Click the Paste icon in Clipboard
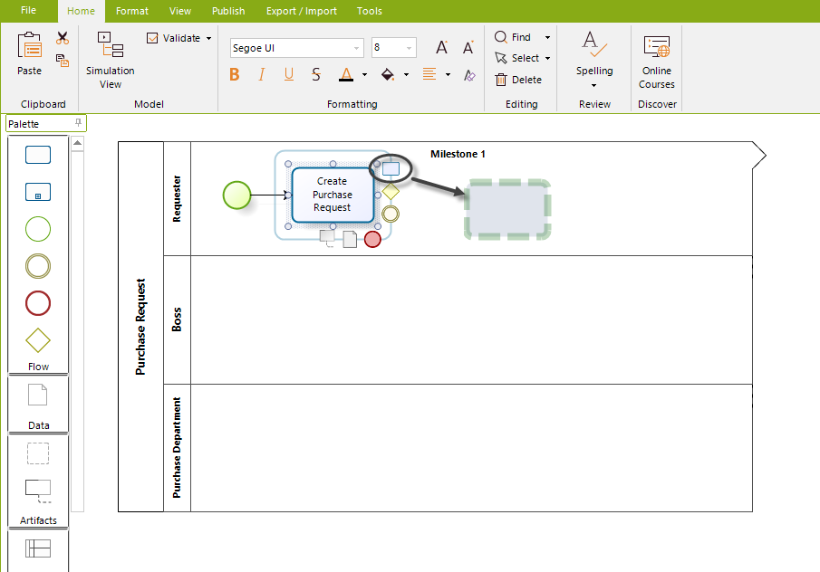Screen dimensions: 820x572 tap(29, 45)
